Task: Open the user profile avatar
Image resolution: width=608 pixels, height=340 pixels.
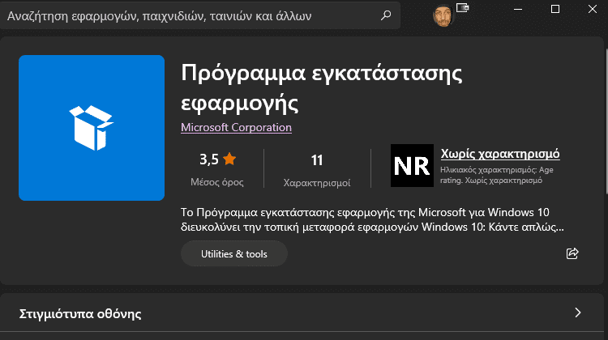Action: pyautogui.click(x=443, y=16)
